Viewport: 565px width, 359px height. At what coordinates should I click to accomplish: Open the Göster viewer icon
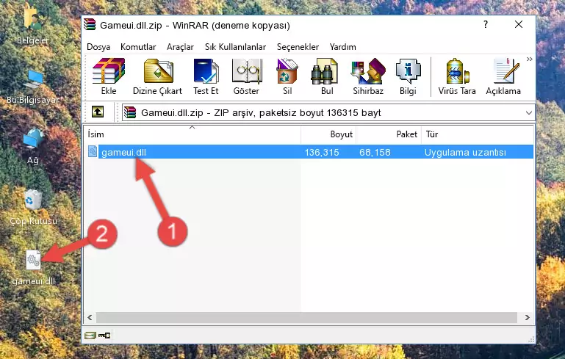coord(246,76)
